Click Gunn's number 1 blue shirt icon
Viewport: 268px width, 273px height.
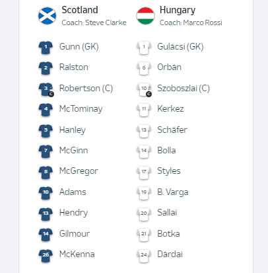(x=46, y=48)
